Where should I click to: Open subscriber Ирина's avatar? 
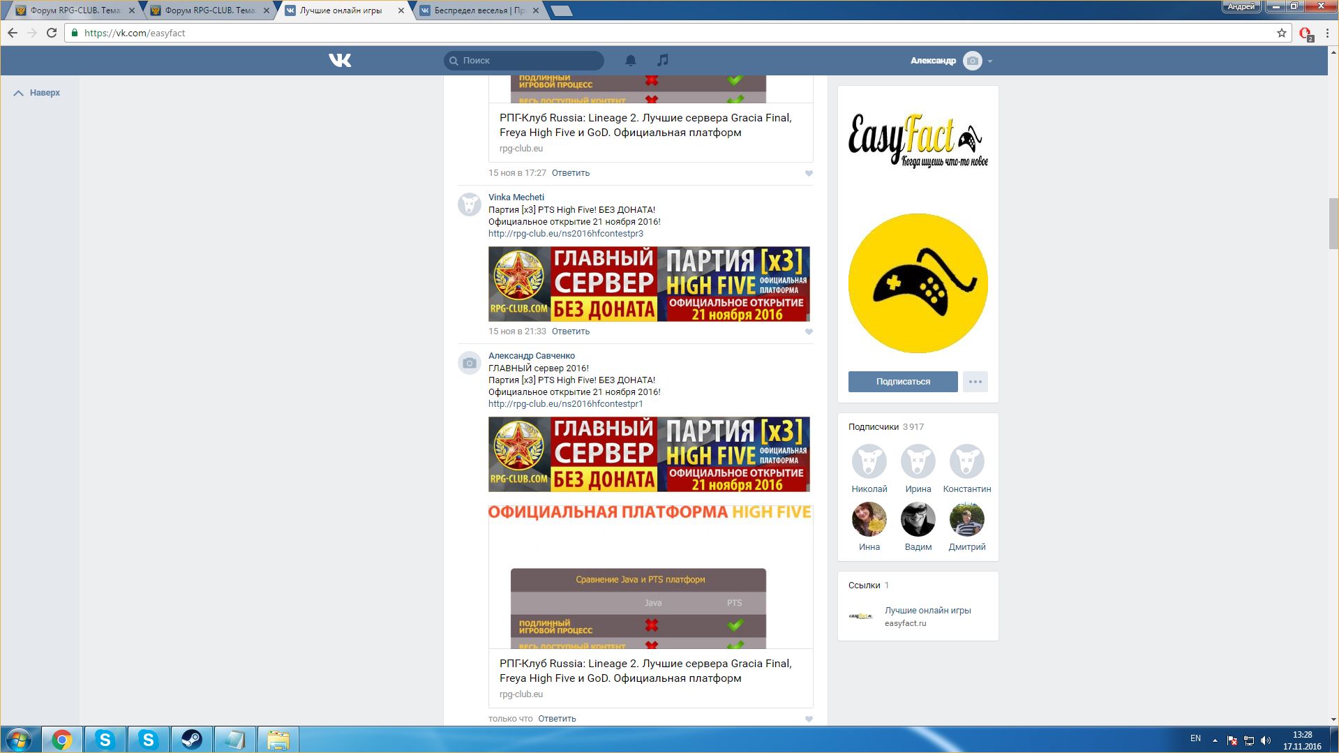pyautogui.click(x=918, y=461)
